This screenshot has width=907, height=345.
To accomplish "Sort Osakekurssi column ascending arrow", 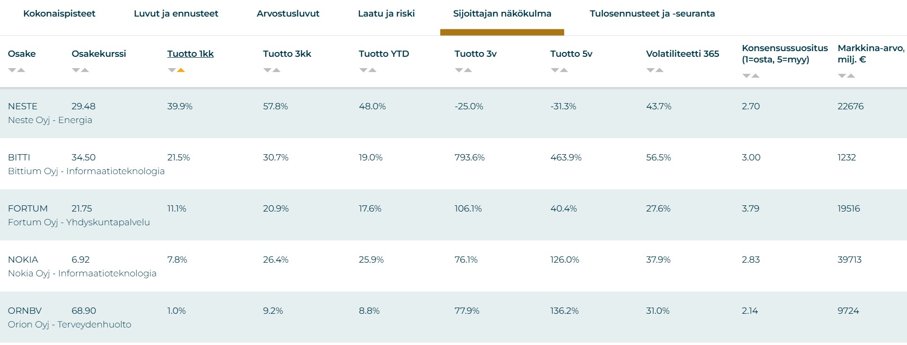I will click(85, 70).
